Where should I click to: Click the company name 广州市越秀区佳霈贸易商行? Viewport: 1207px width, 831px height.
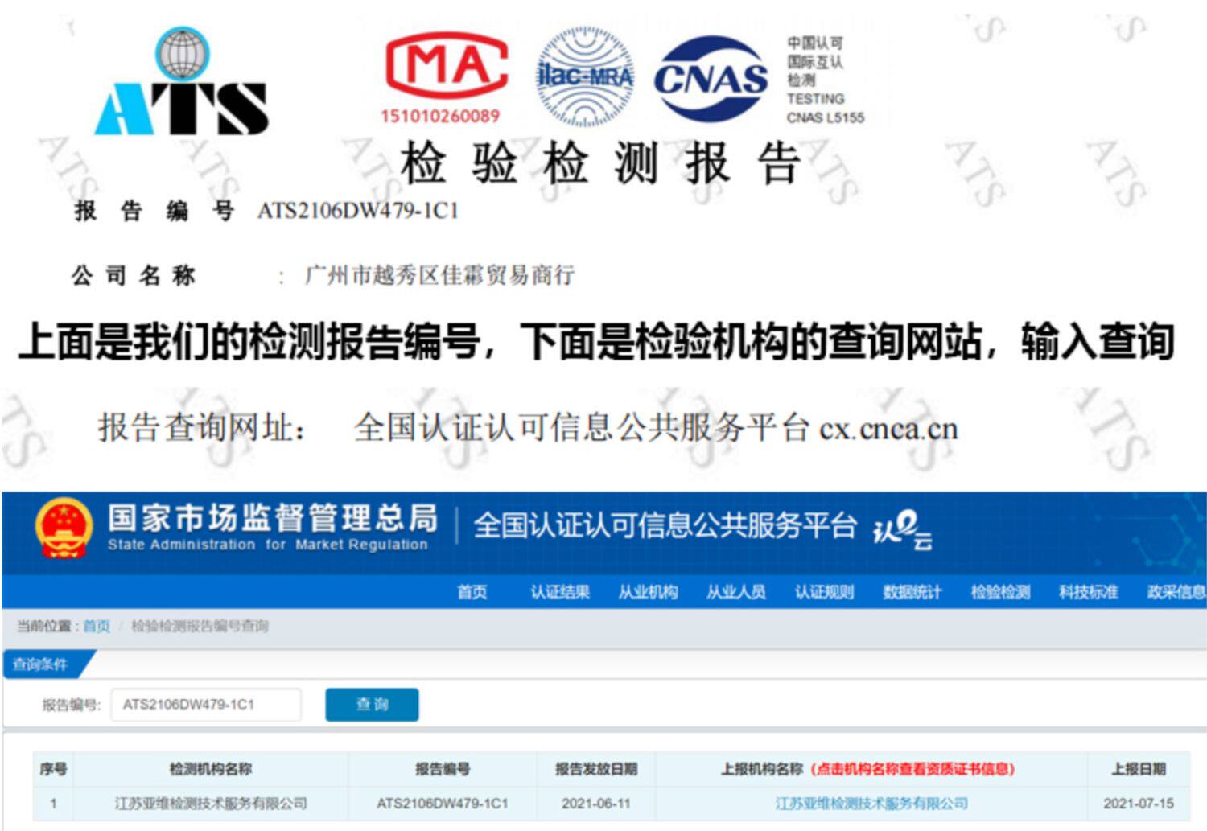tap(439, 275)
